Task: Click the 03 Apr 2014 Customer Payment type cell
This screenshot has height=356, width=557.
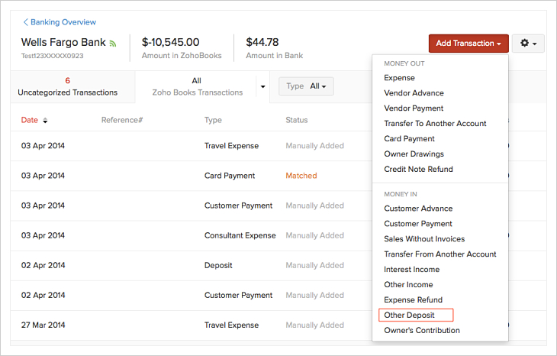Action: 238,206
